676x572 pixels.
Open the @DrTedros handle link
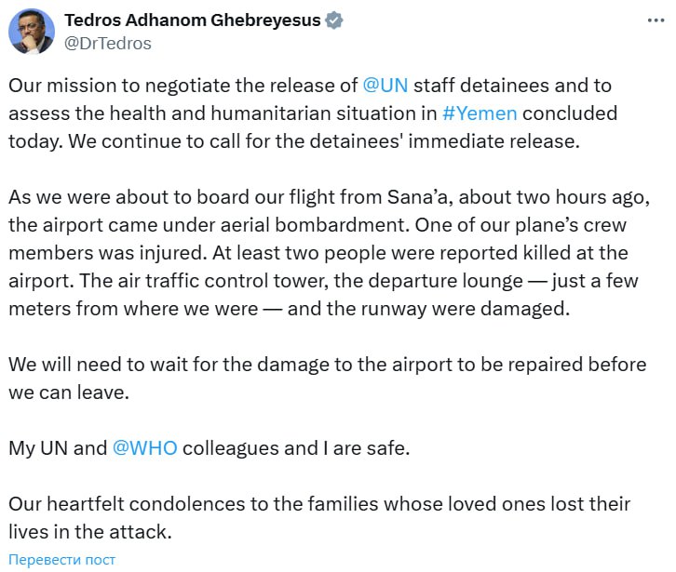tap(107, 43)
